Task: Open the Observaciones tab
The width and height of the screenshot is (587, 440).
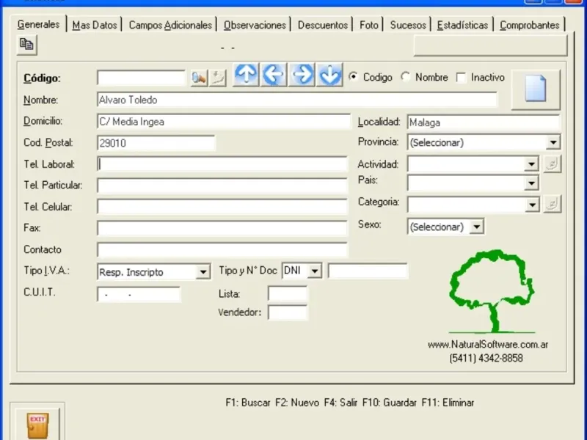Action: [x=255, y=25]
